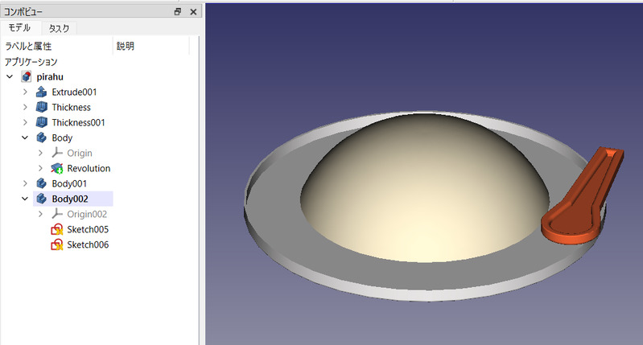Select Extrude001 in the tree
The image size is (643, 345).
[x=74, y=92]
